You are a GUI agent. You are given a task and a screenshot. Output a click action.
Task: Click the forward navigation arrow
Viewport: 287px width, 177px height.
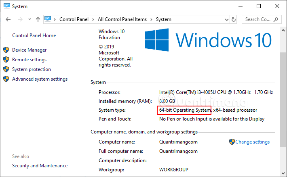click(x=20, y=19)
